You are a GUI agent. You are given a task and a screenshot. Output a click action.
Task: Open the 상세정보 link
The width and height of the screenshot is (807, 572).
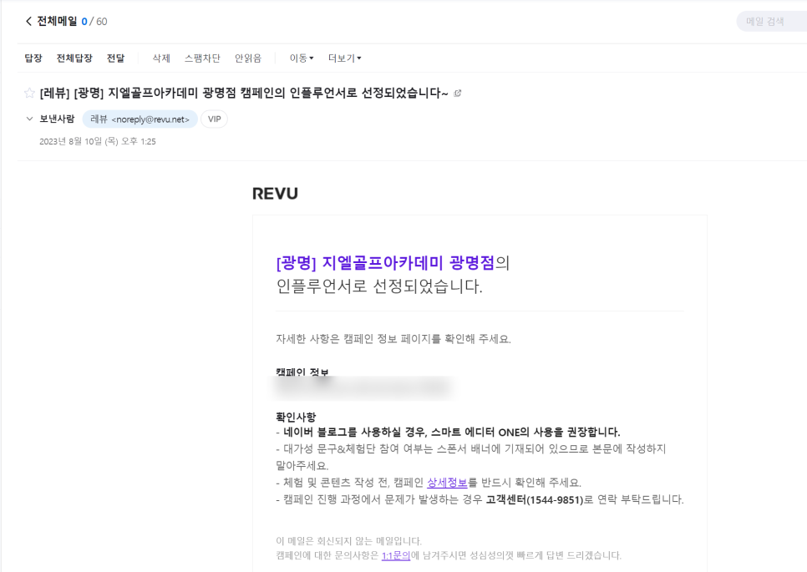(x=447, y=483)
